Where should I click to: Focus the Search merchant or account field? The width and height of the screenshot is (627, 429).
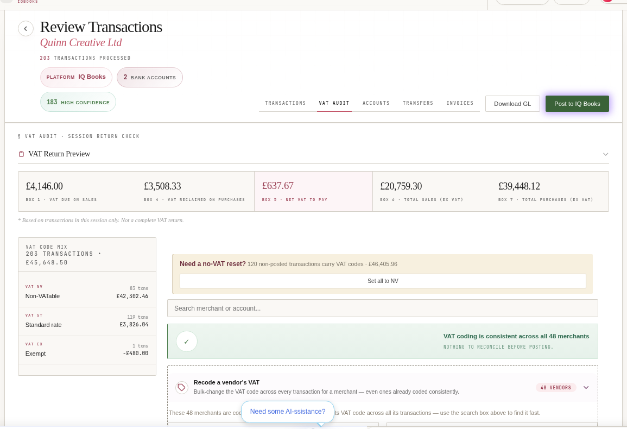(x=382, y=308)
